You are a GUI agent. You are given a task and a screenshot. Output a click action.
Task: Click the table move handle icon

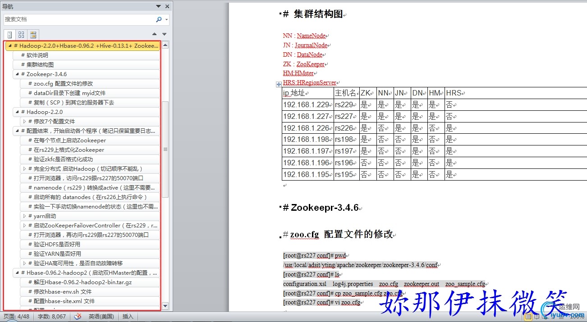279,84
